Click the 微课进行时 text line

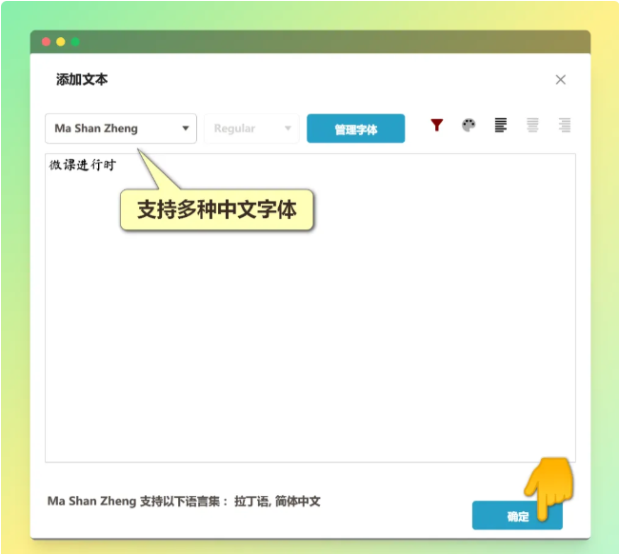point(83,166)
